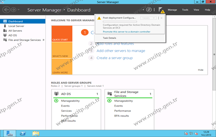
Task: Select Dashboard in the sidebar
Action: pyautogui.click(x=23, y=21)
